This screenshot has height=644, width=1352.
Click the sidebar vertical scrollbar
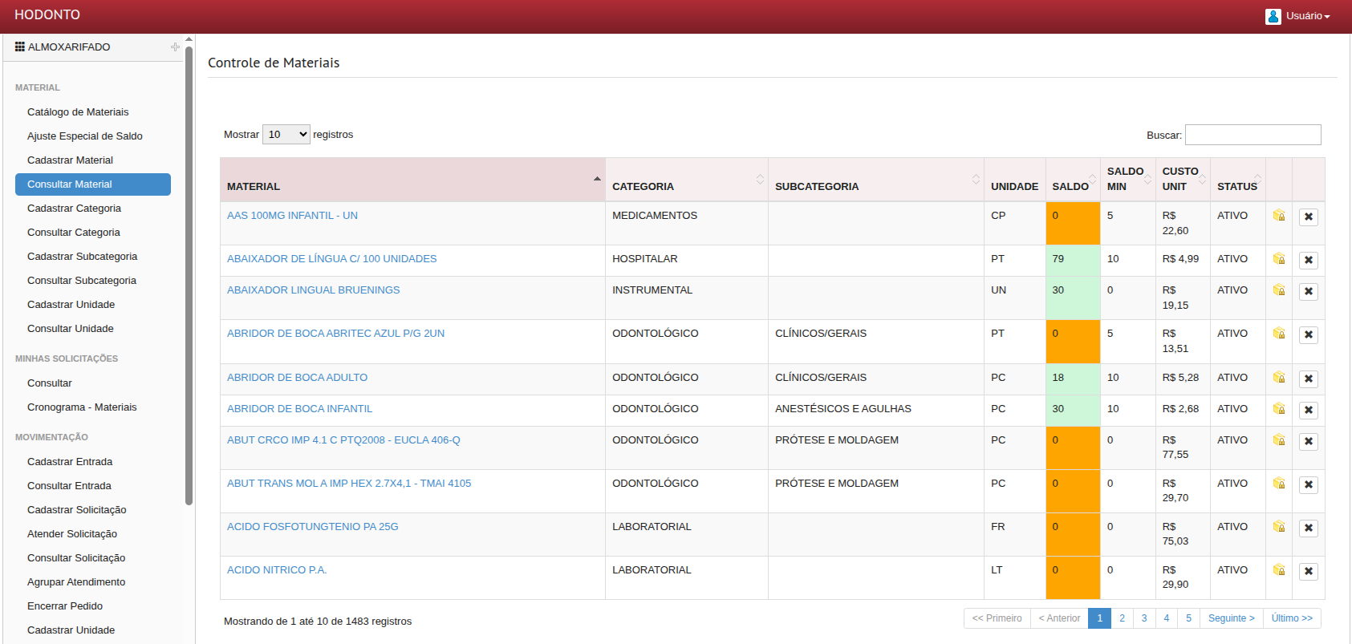point(189,273)
